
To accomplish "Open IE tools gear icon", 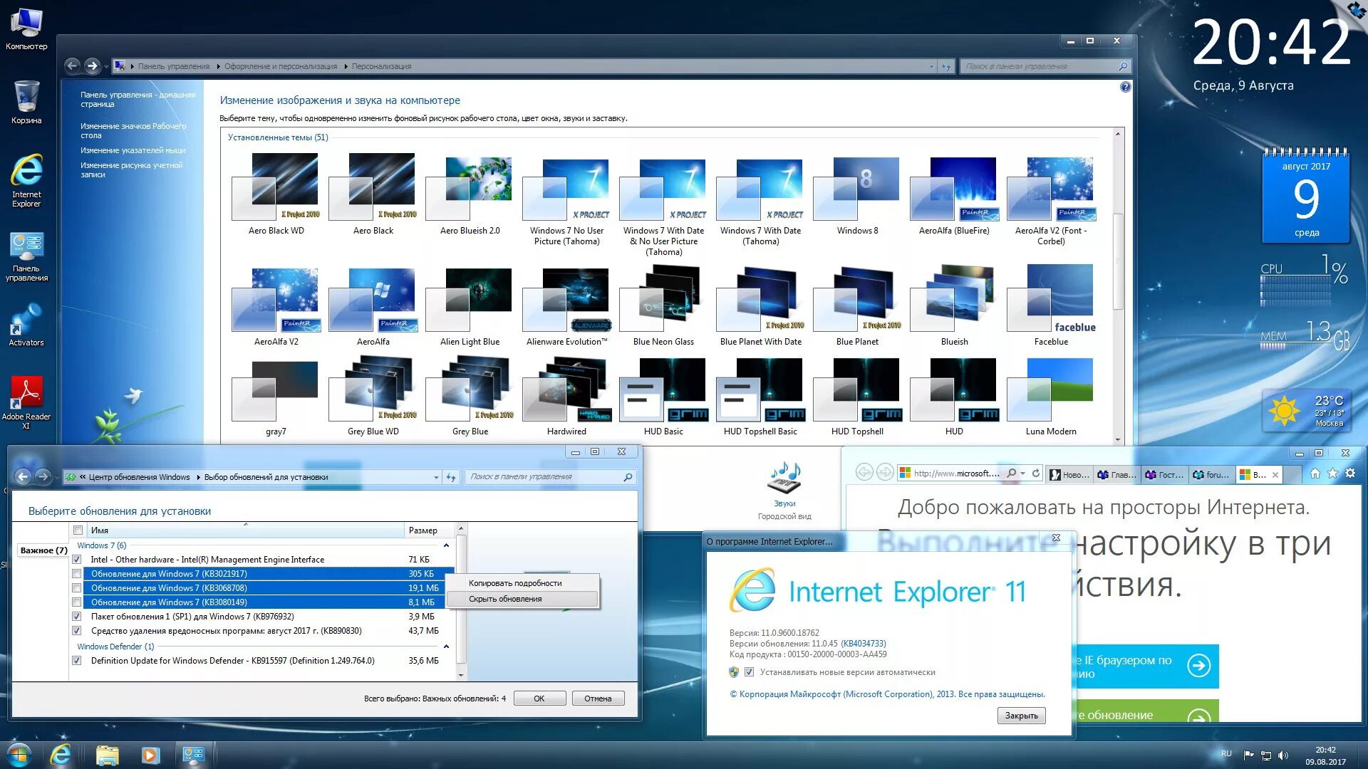I will tap(1350, 474).
